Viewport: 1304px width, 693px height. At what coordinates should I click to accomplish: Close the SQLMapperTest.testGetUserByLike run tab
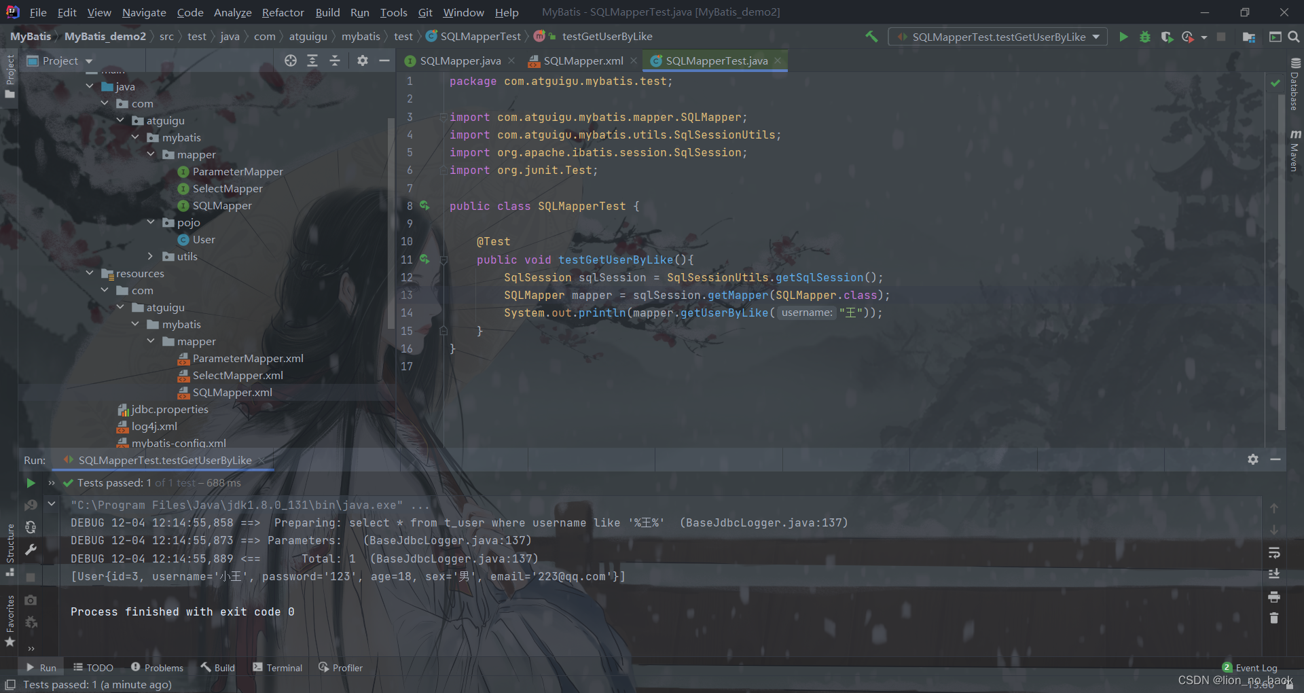[261, 460]
